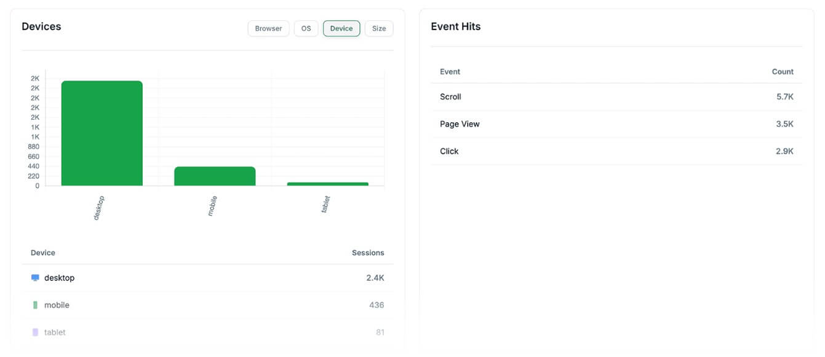Select the tablet row in Device table
The width and height of the screenshot is (825, 357).
[207, 332]
